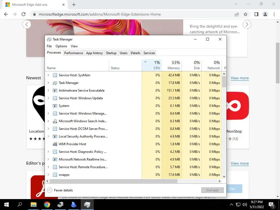Switch to the Startup tab
Viewport: 280px width, 210px height.
(111, 53)
